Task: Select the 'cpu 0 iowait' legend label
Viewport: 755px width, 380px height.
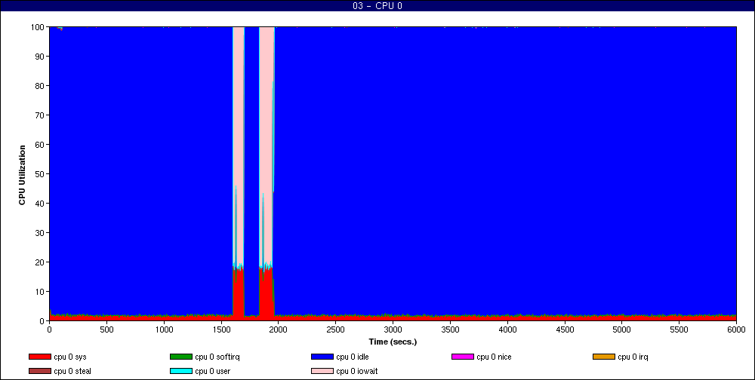Action: (x=357, y=372)
